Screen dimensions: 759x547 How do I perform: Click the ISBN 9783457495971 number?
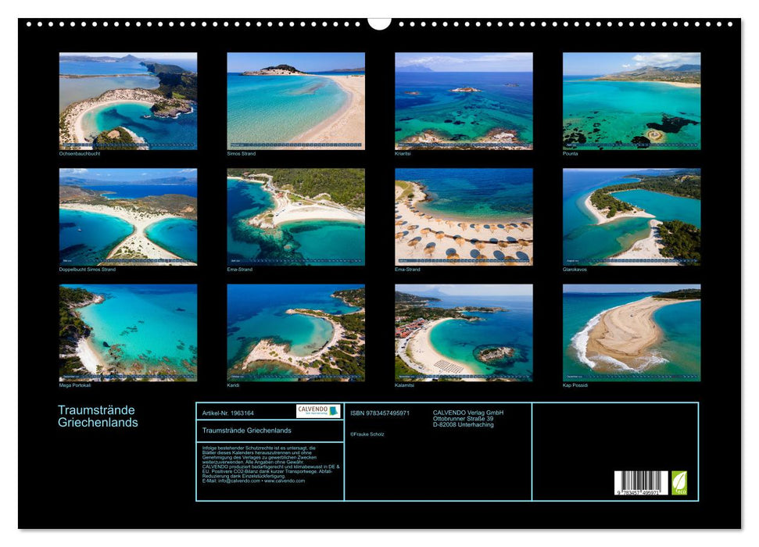[x=380, y=413]
